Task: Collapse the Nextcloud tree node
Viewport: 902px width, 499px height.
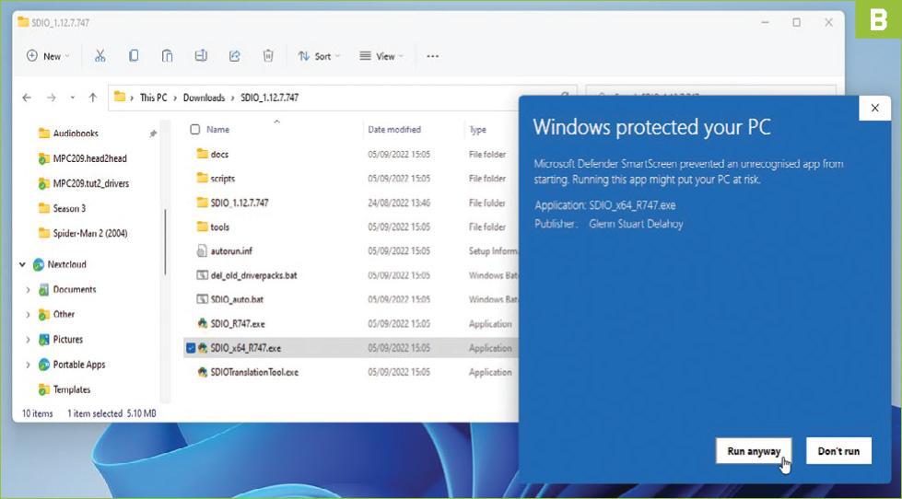Action: pyautogui.click(x=22, y=265)
